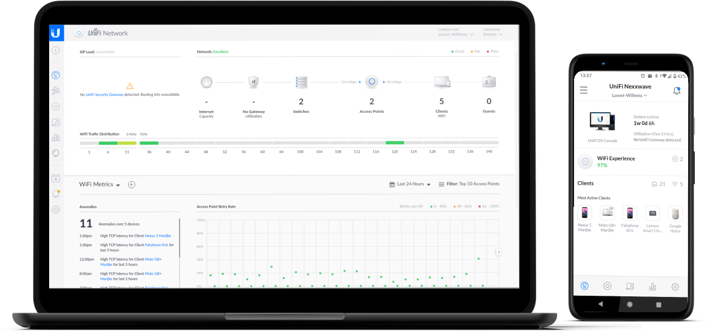Open the Devices icon in laptop sidebar

coord(56,106)
